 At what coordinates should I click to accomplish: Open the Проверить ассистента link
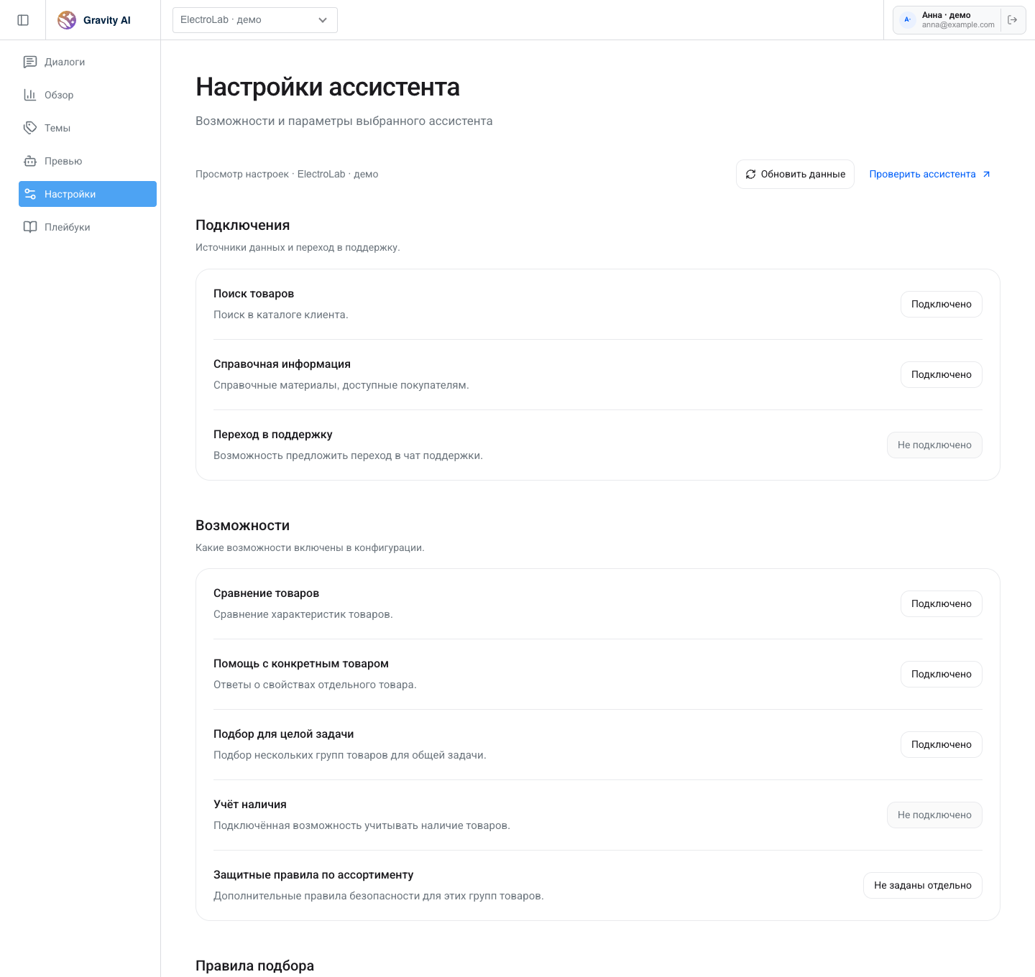930,175
